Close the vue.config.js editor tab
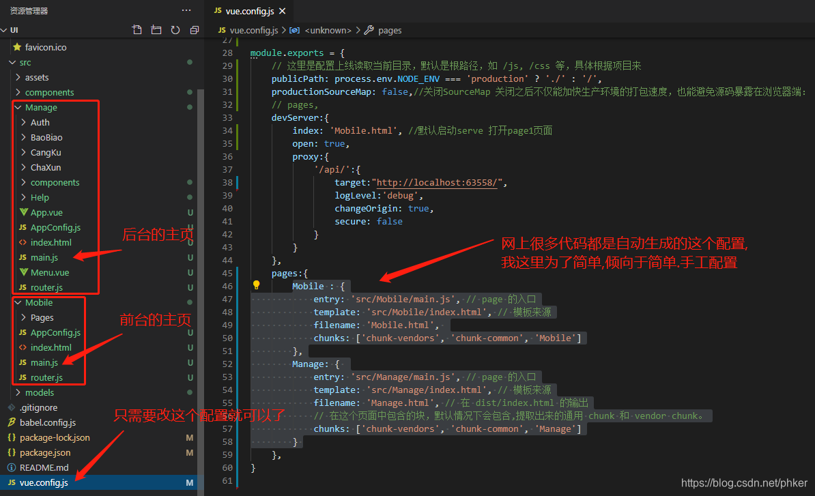This screenshot has height=496, width=815. click(x=282, y=11)
